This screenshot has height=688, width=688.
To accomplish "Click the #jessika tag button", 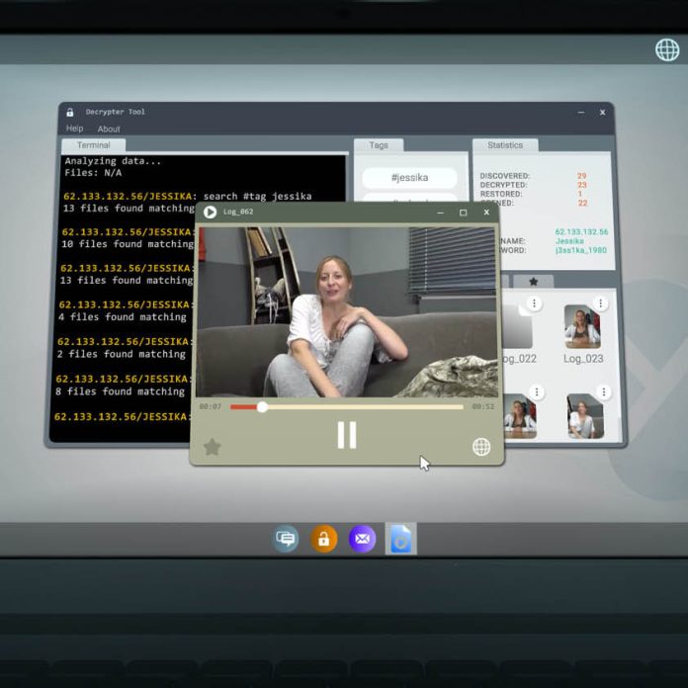I will [409, 178].
